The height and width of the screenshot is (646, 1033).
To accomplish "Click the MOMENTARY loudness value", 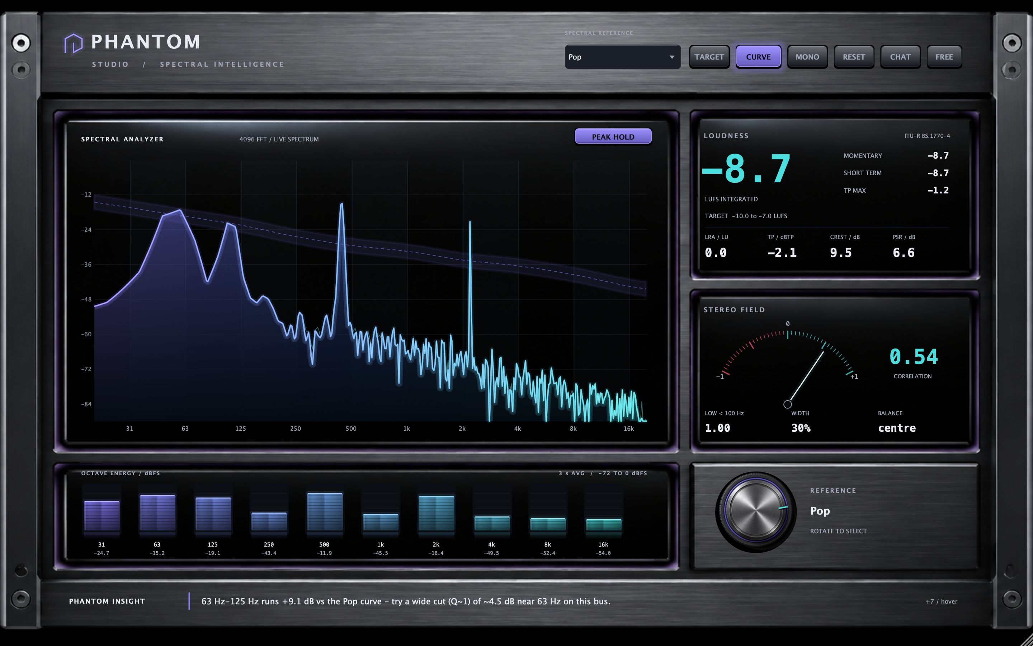I will point(938,155).
